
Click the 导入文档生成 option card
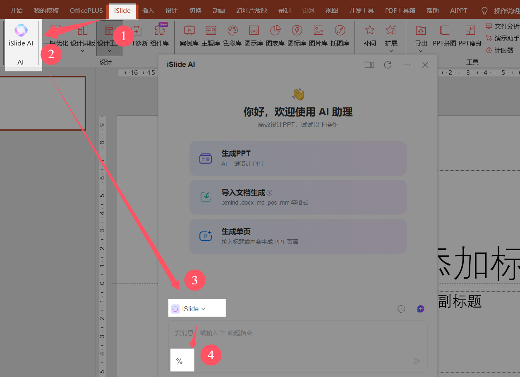tap(298, 197)
